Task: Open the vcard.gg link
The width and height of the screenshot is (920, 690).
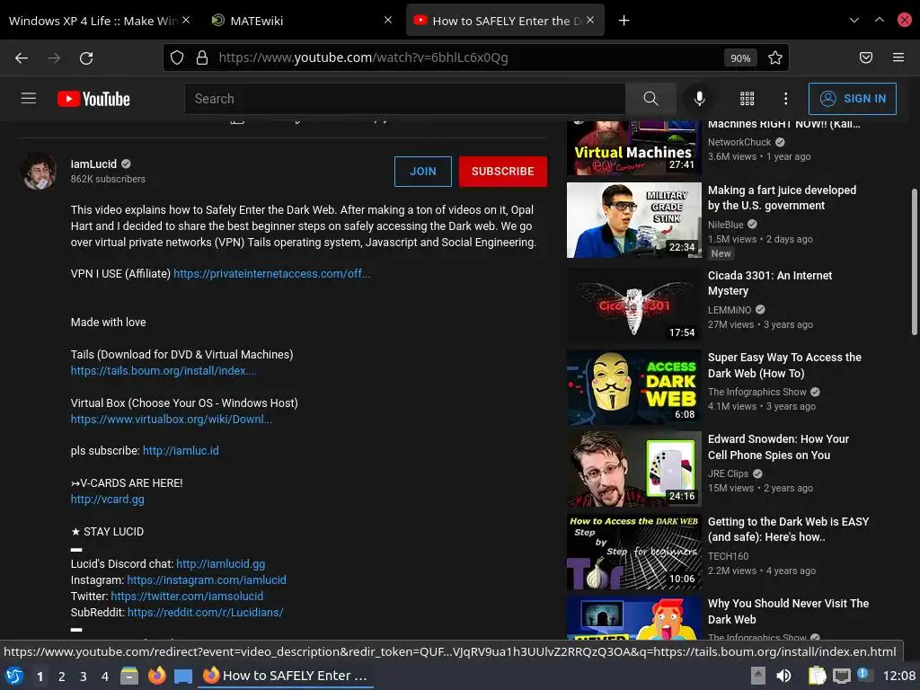Action: click(x=108, y=500)
